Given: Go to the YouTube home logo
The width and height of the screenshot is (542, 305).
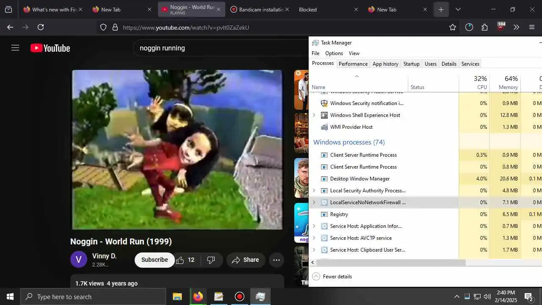Looking at the screenshot, I should pyautogui.click(x=50, y=48).
